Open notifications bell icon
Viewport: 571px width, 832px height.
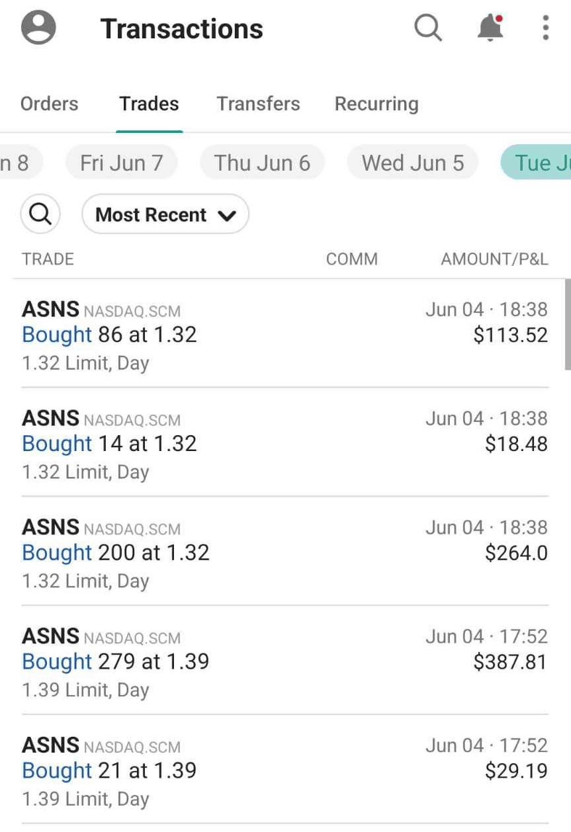pyautogui.click(x=490, y=28)
